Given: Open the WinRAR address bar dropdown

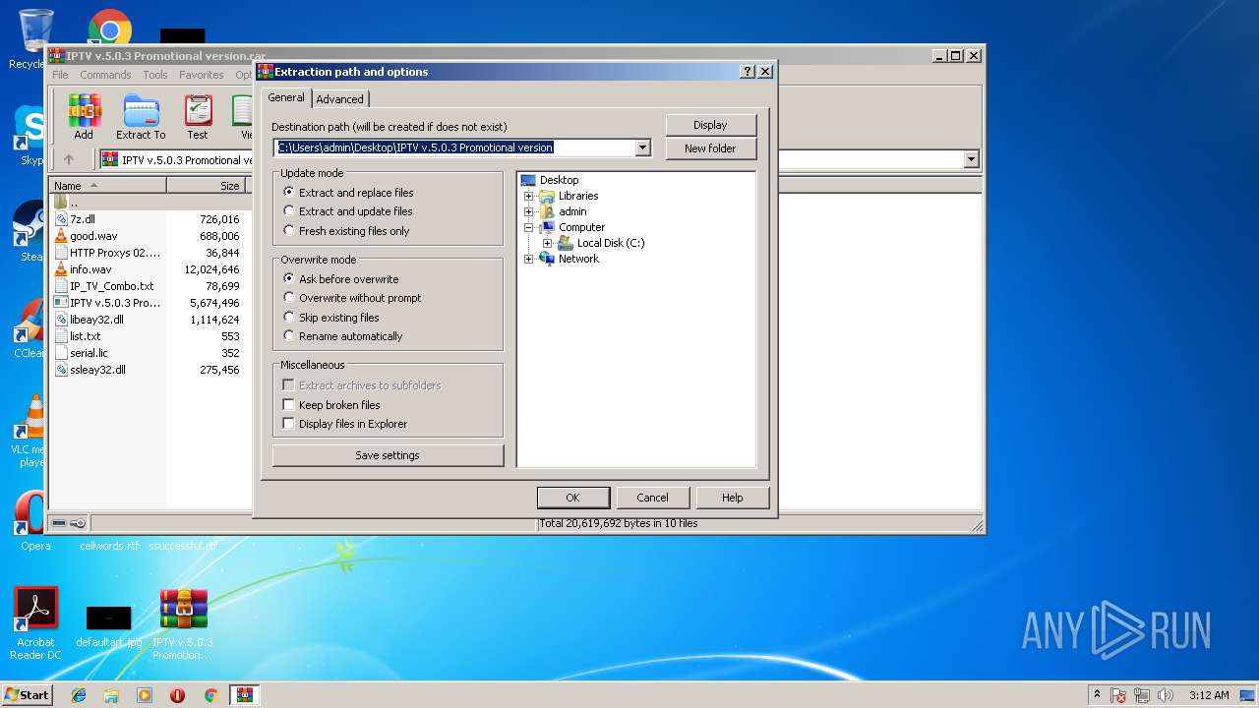Looking at the screenshot, I should 972,159.
